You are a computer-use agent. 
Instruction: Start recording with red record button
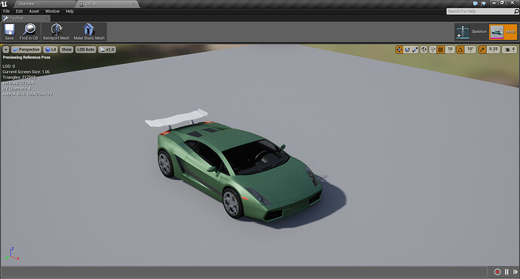point(497,271)
